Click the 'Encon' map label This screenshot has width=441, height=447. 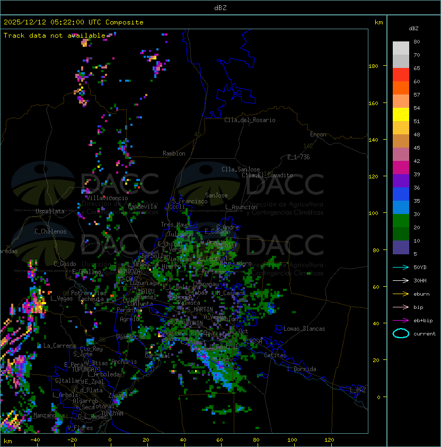tap(318, 134)
